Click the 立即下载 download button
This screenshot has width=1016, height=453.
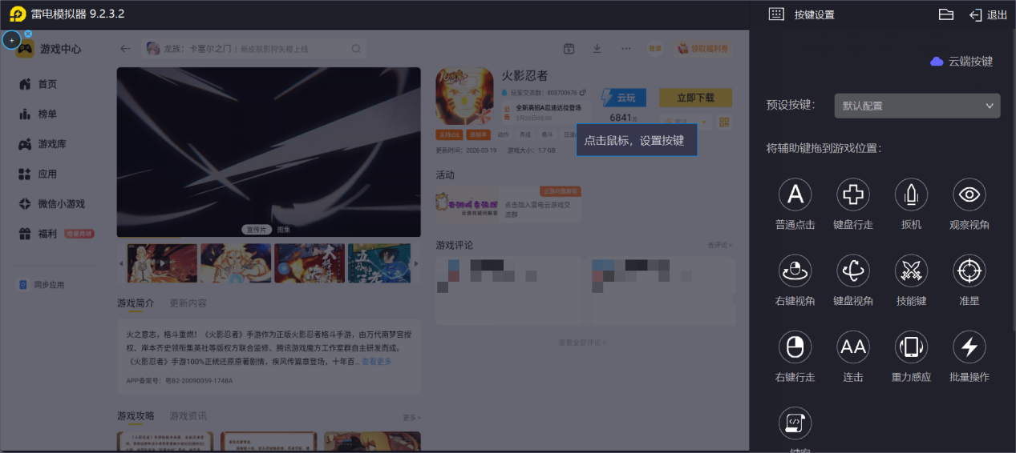point(695,98)
